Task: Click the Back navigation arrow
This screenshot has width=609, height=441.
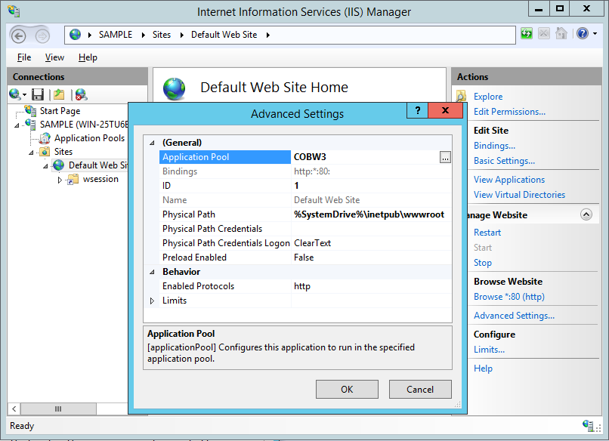Action: tap(18, 35)
